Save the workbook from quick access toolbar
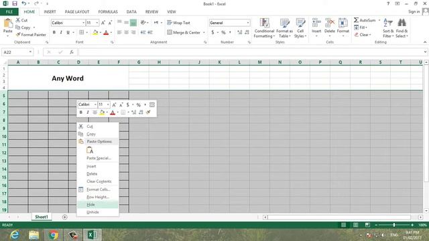Viewport: 429px width, 241px height. click(15, 3)
